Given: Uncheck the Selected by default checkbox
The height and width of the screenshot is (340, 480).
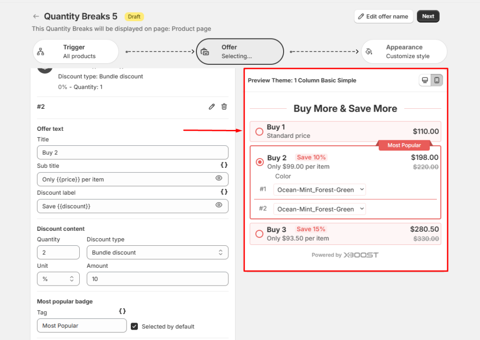Looking at the screenshot, I should 135,326.
